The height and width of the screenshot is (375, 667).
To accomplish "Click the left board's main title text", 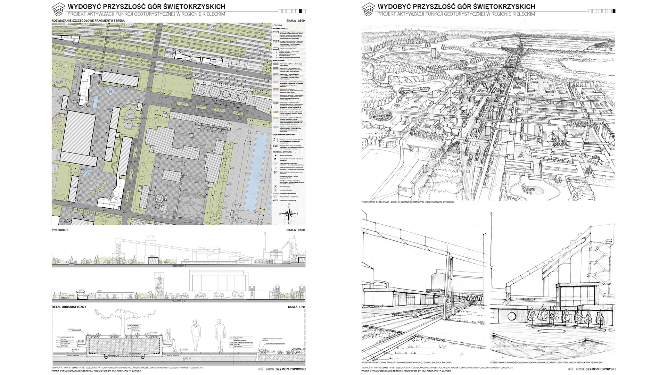I will pyautogui.click(x=147, y=7).
